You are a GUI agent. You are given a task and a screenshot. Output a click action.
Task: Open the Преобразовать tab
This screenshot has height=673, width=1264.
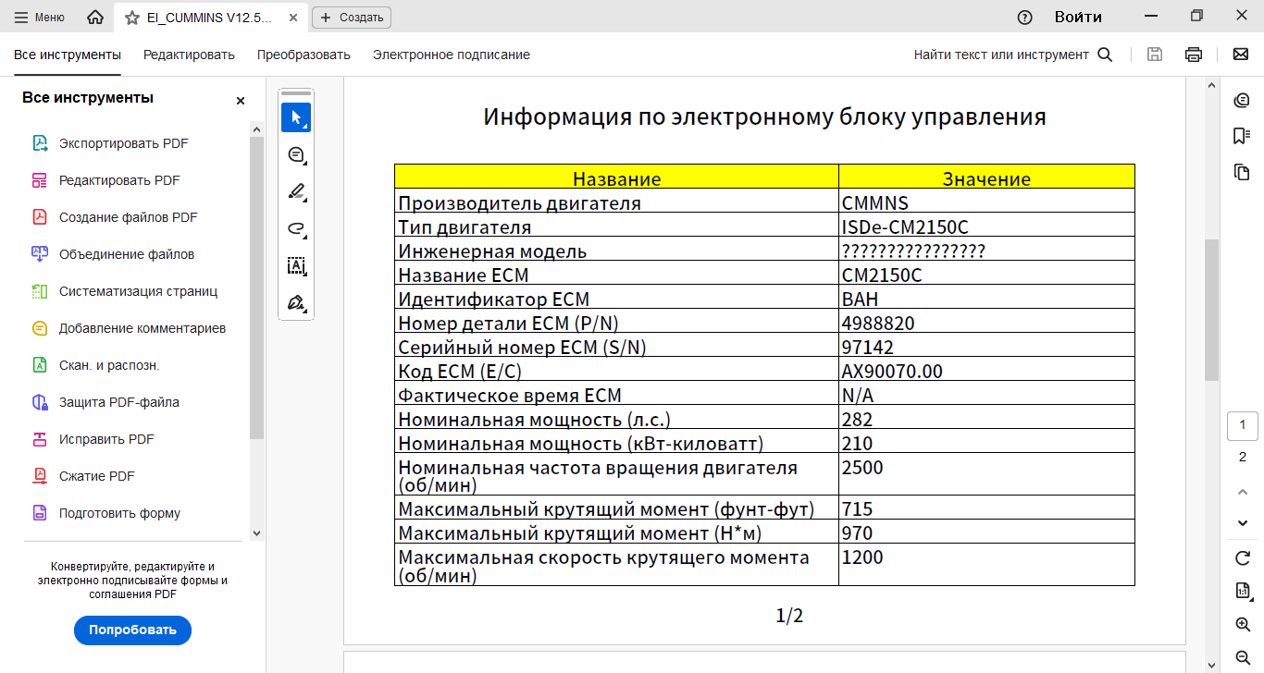(x=304, y=55)
